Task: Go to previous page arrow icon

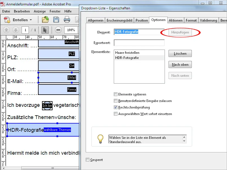Action: [6, 30]
